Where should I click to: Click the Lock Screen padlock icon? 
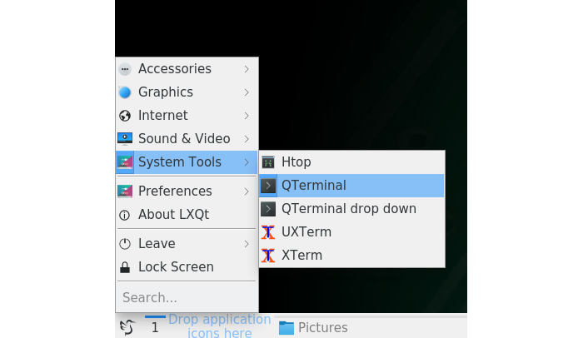click(x=125, y=267)
